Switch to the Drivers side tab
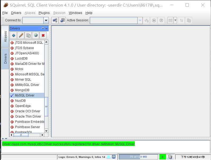Screen dimensions: 211x160 point(5,59)
